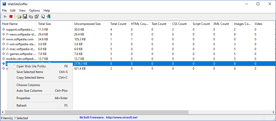This screenshot has height=121, width=276.
Task: Click status dot of i1-news.softpedia row
Action: click(x=4, y=34)
